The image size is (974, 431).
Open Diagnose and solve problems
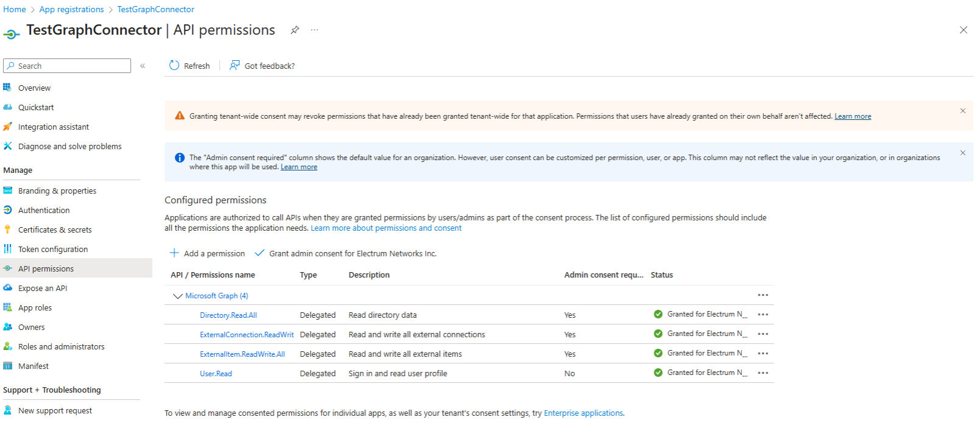click(x=70, y=146)
